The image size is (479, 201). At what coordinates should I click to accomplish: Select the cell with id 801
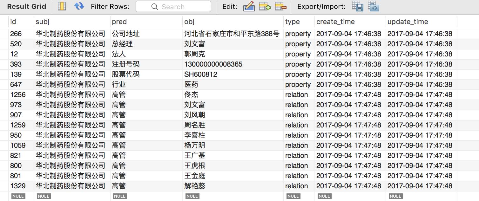tap(21, 176)
